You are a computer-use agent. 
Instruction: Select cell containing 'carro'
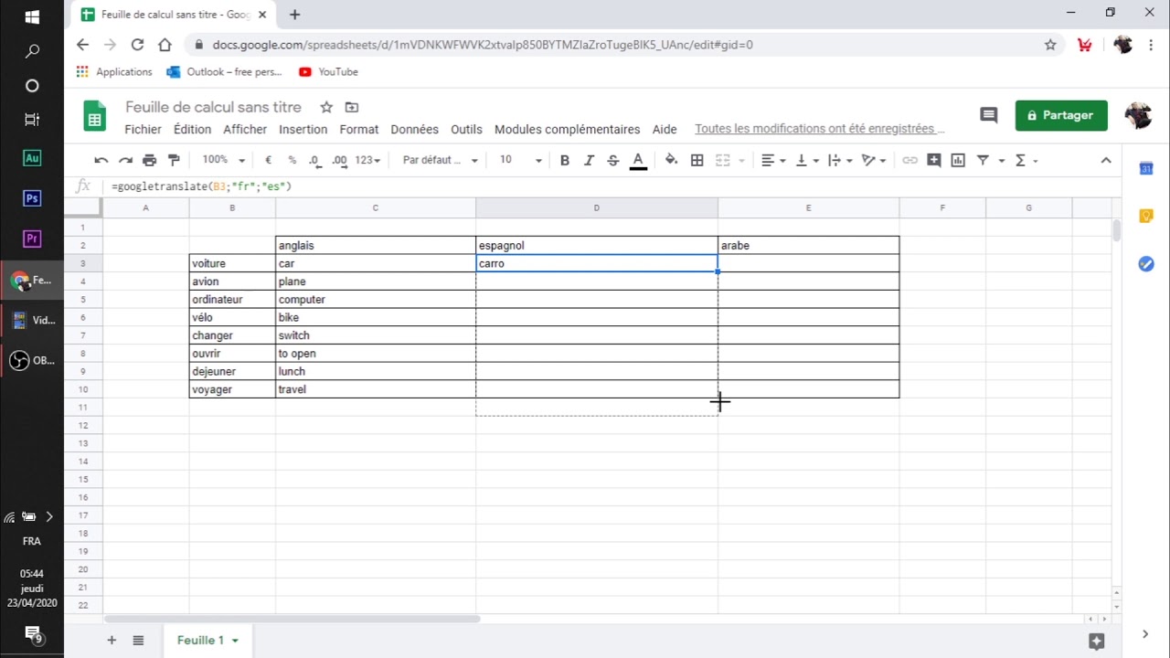(x=597, y=263)
